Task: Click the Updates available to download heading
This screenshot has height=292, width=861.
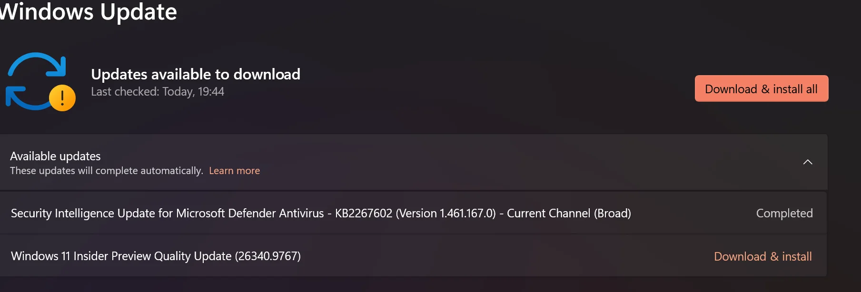Action: tap(196, 74)
